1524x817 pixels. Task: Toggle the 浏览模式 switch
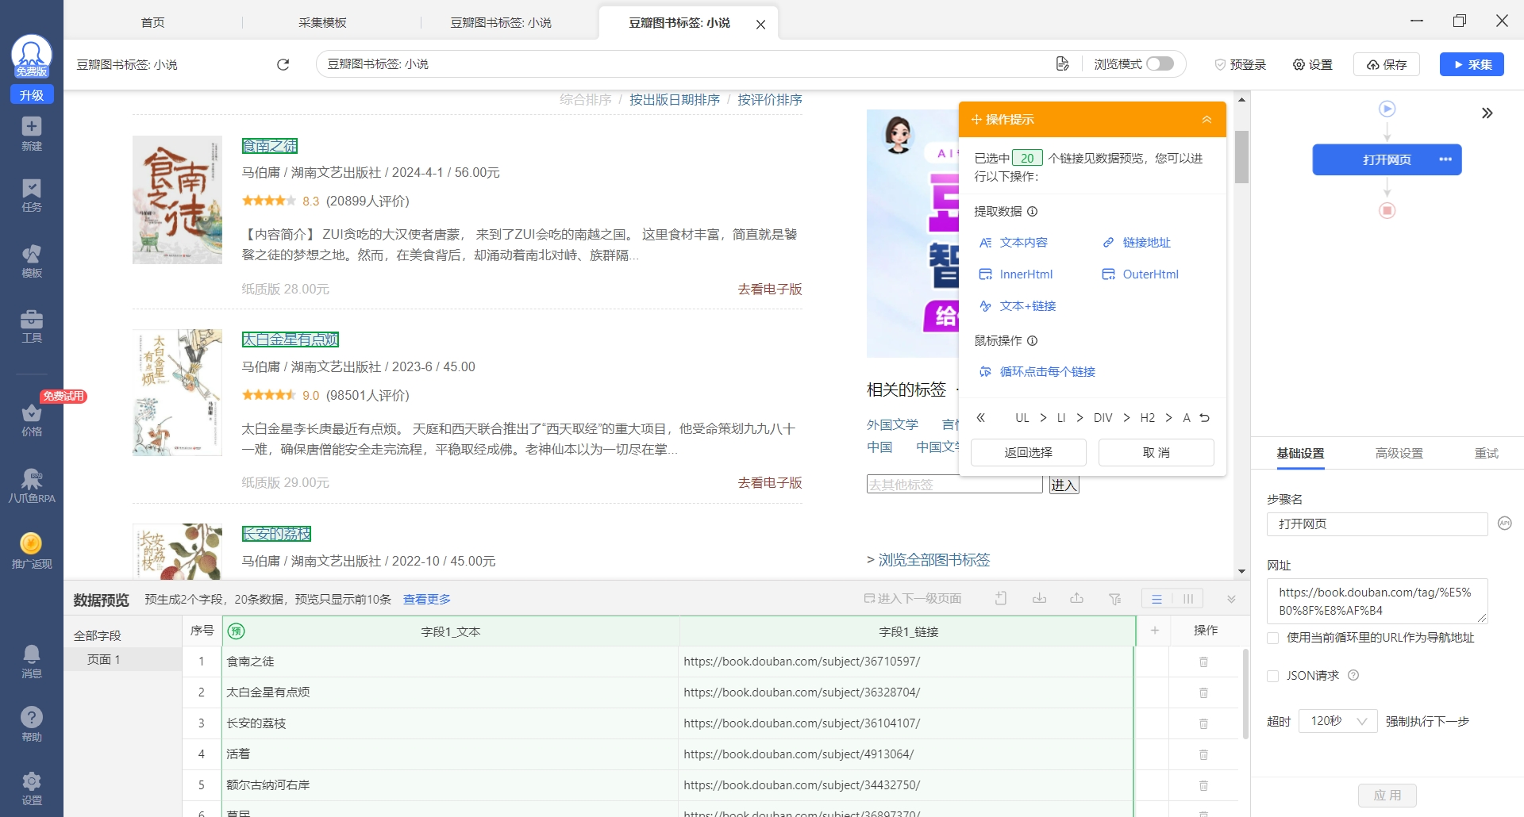1160,63
